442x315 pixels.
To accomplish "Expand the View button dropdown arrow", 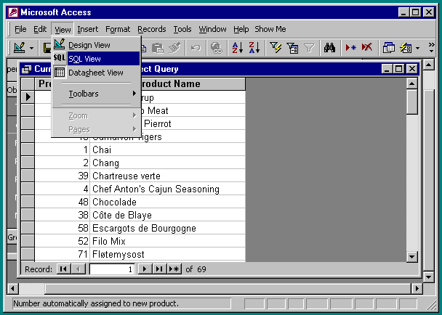I will coord(31,48).
